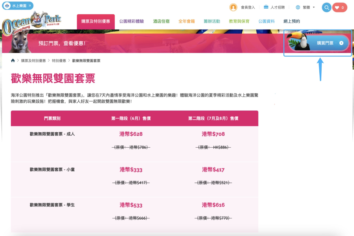
Task: Select the 購票及特別優惠 tab
Action: [96, 22]
